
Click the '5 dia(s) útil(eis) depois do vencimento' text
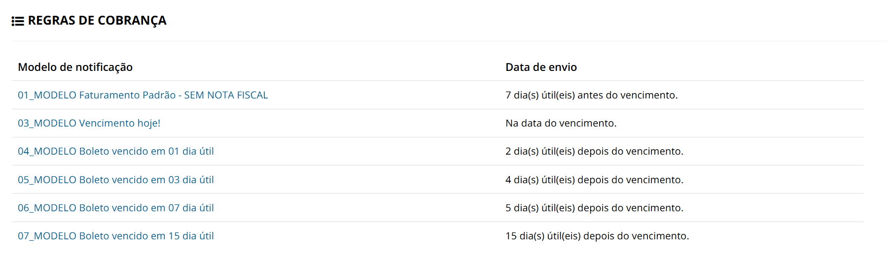(x=594, y=208)
